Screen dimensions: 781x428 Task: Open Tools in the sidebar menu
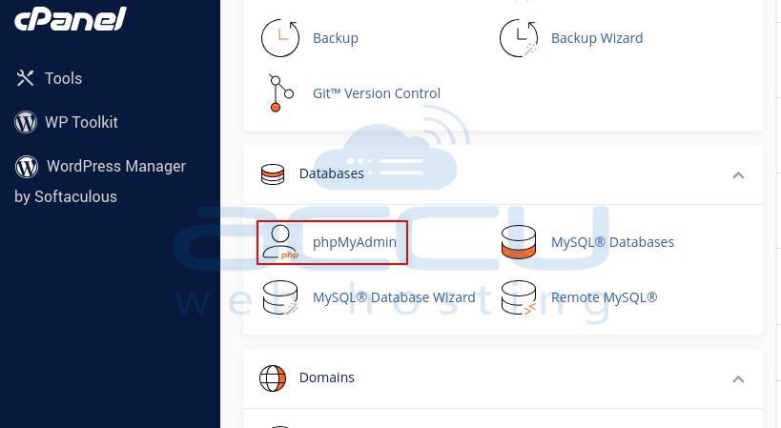click(63, 78)
